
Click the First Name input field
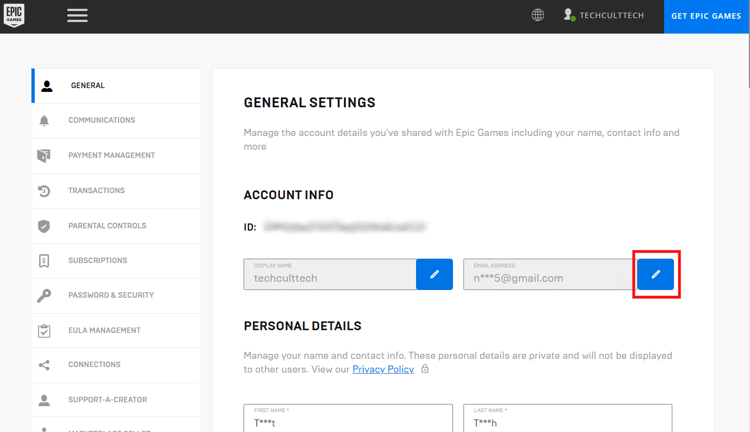pos(348,418)
